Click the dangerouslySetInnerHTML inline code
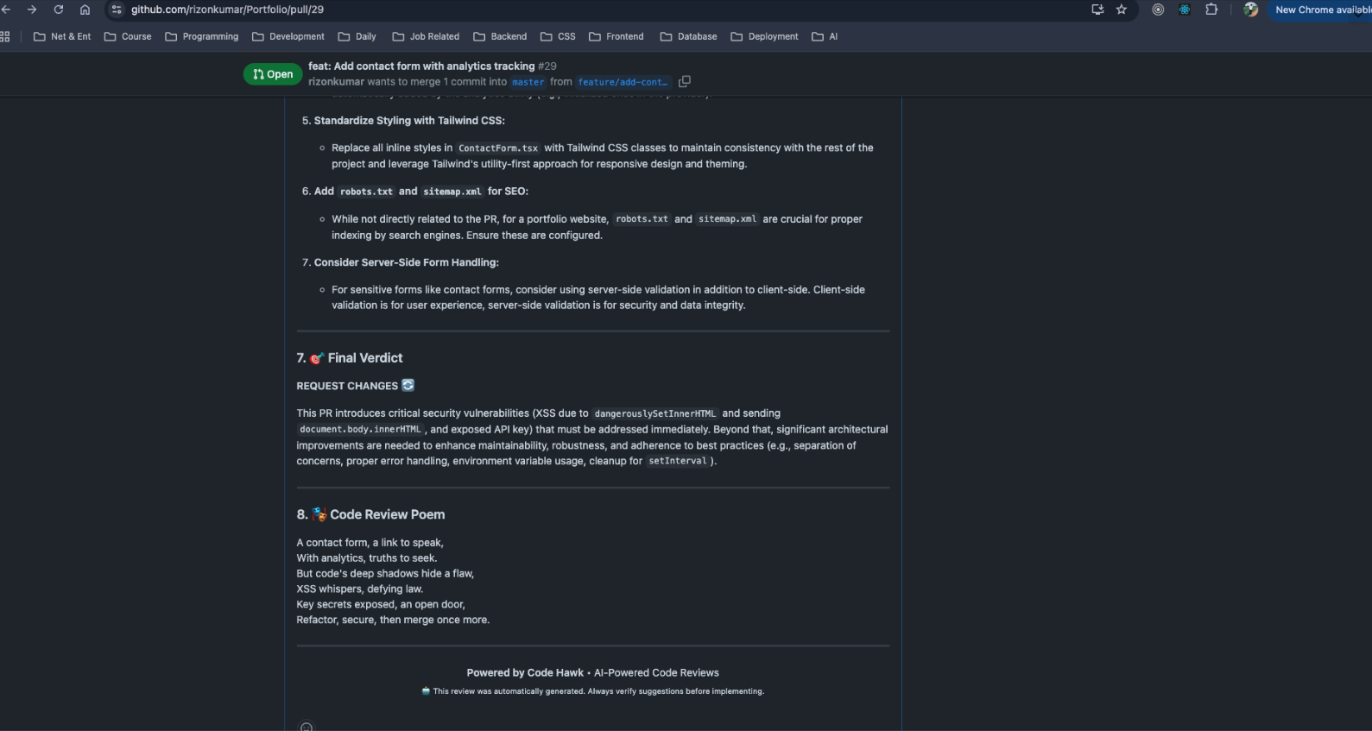The height and width of the screenshot is (731, 1372). click(655, 413)
